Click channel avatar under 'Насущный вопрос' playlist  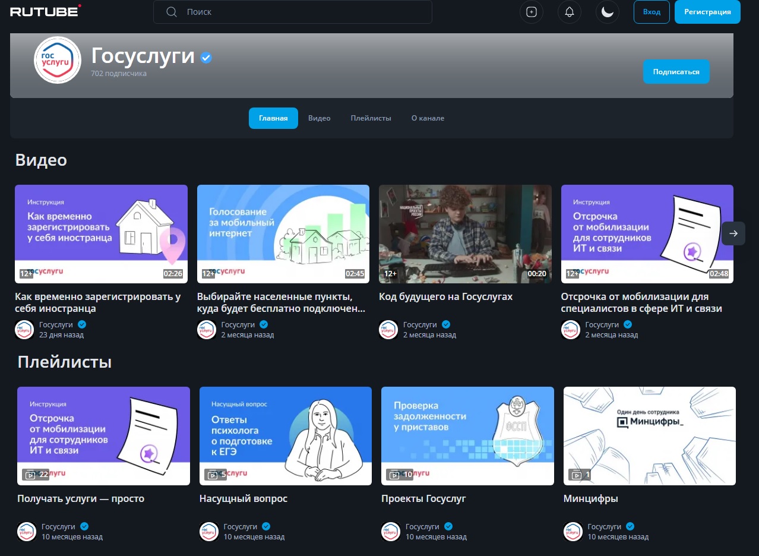click(209, 532)
